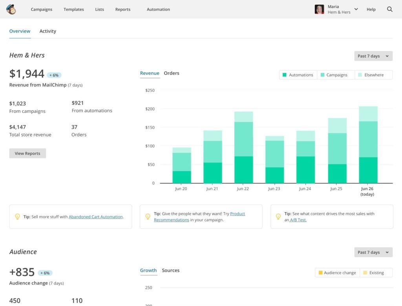Open the Reports menu in the top navigation

[122, 9]
